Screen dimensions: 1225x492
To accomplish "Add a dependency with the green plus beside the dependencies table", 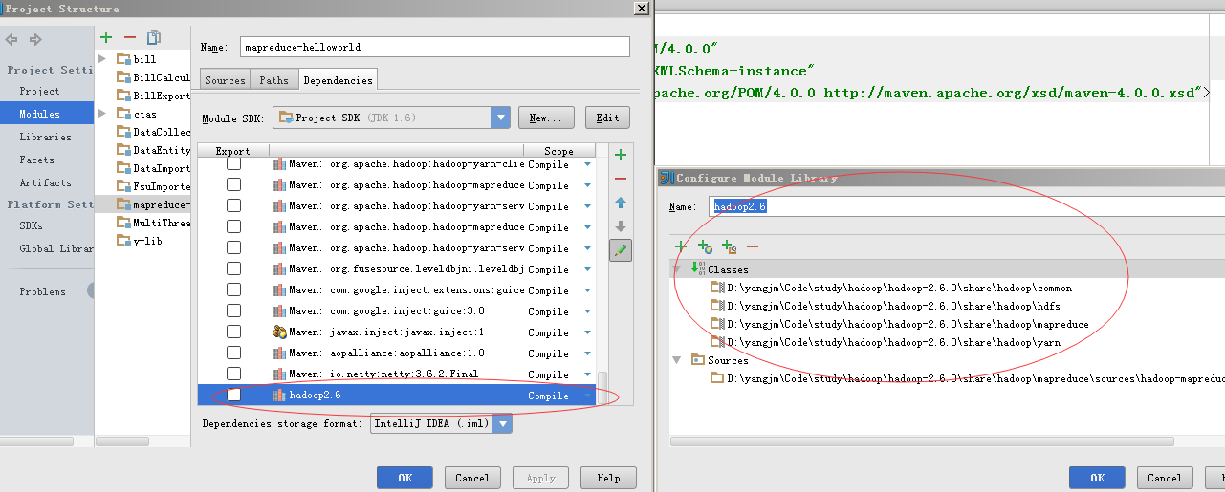I will tap(621, 155).
